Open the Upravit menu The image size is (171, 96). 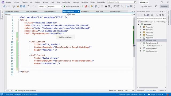tap(16, 2)
